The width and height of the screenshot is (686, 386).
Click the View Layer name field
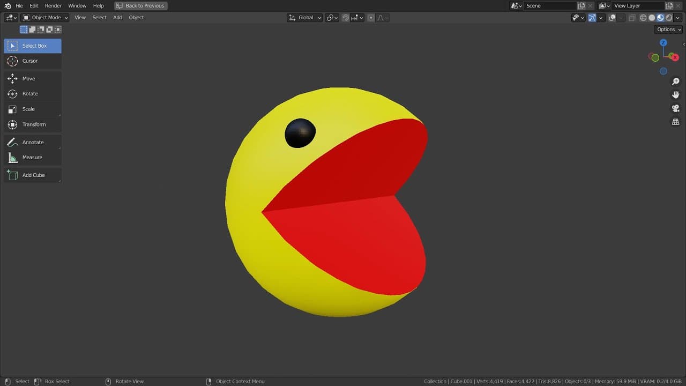tap(638, 5)
